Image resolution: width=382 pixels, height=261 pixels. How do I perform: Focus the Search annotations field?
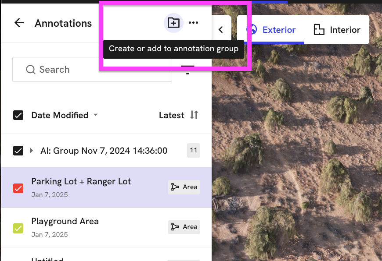(x=92, y=70)
